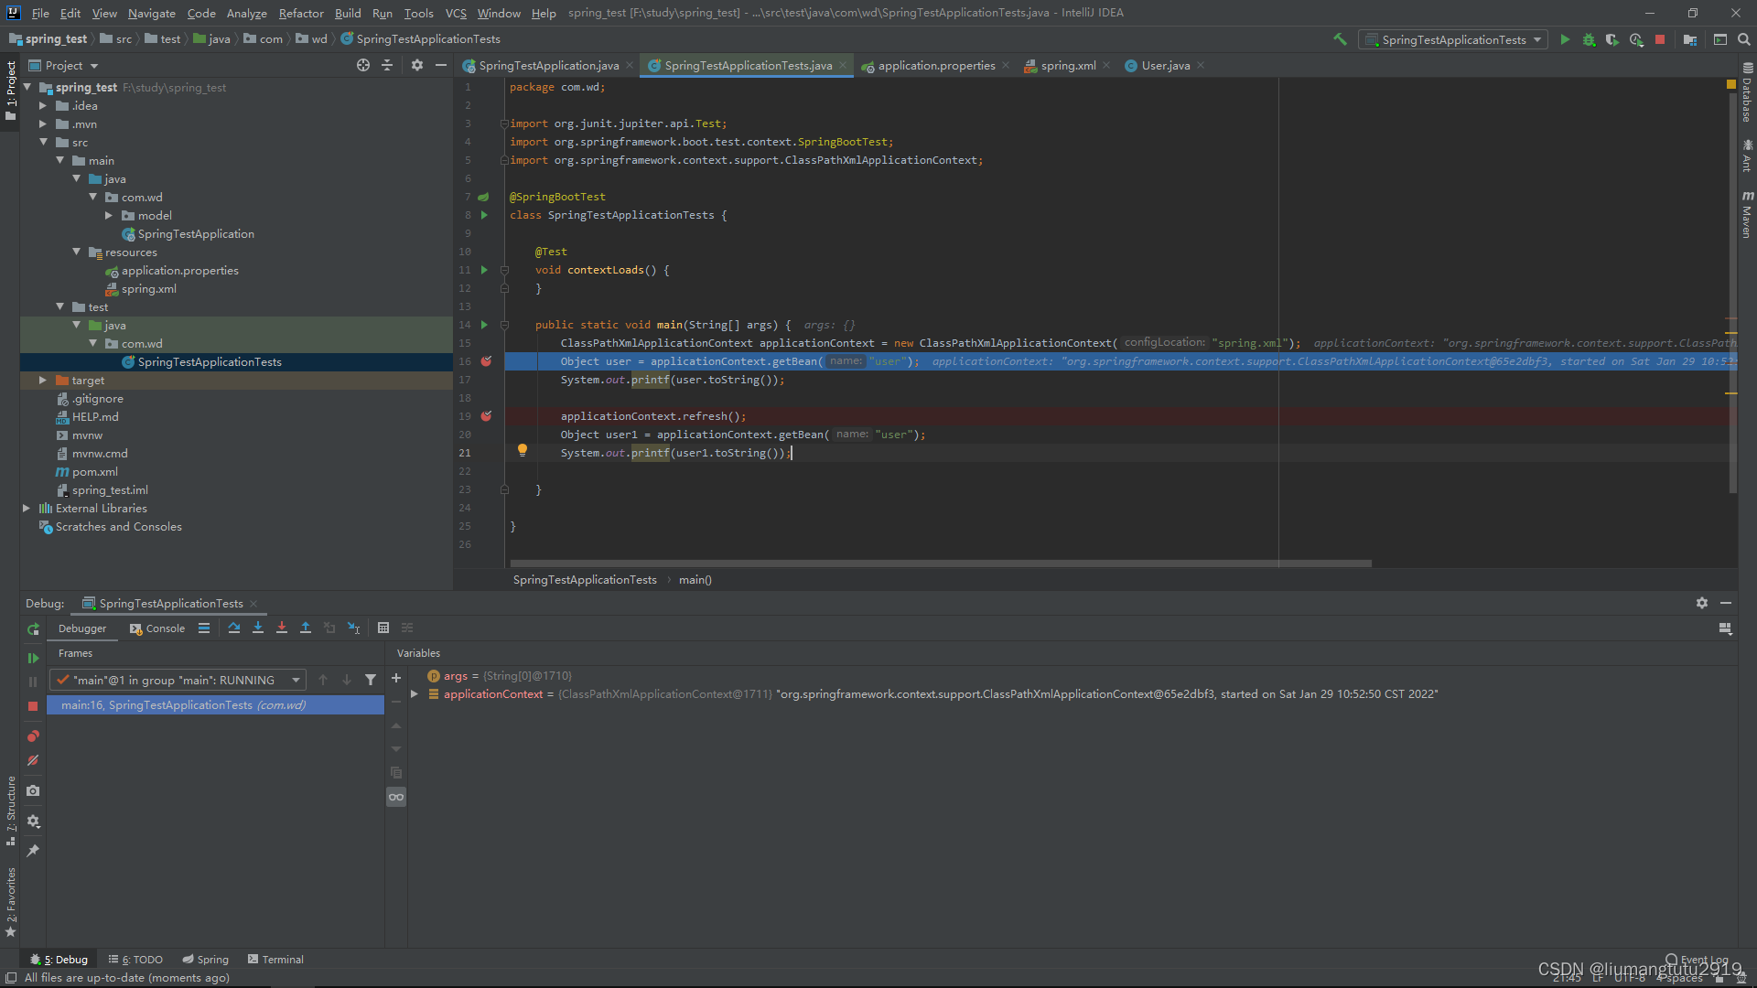
Task: Open Evaluate Expression calculator icon
Action: pos(383,628)
